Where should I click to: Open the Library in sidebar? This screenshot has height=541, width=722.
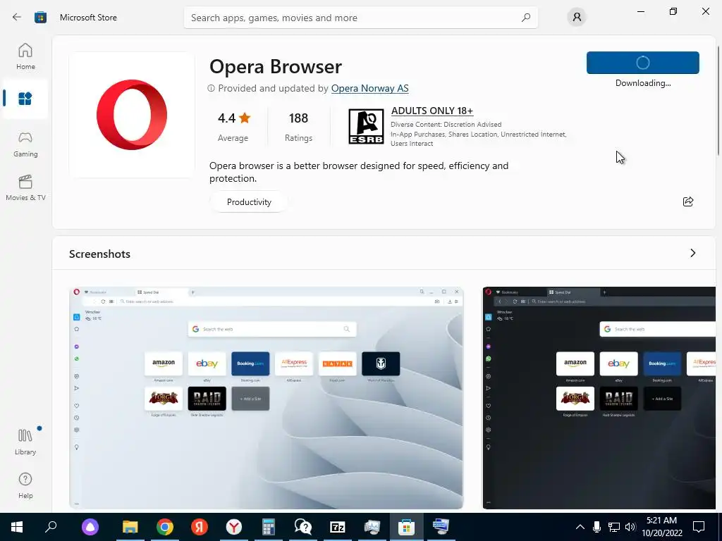25,442
